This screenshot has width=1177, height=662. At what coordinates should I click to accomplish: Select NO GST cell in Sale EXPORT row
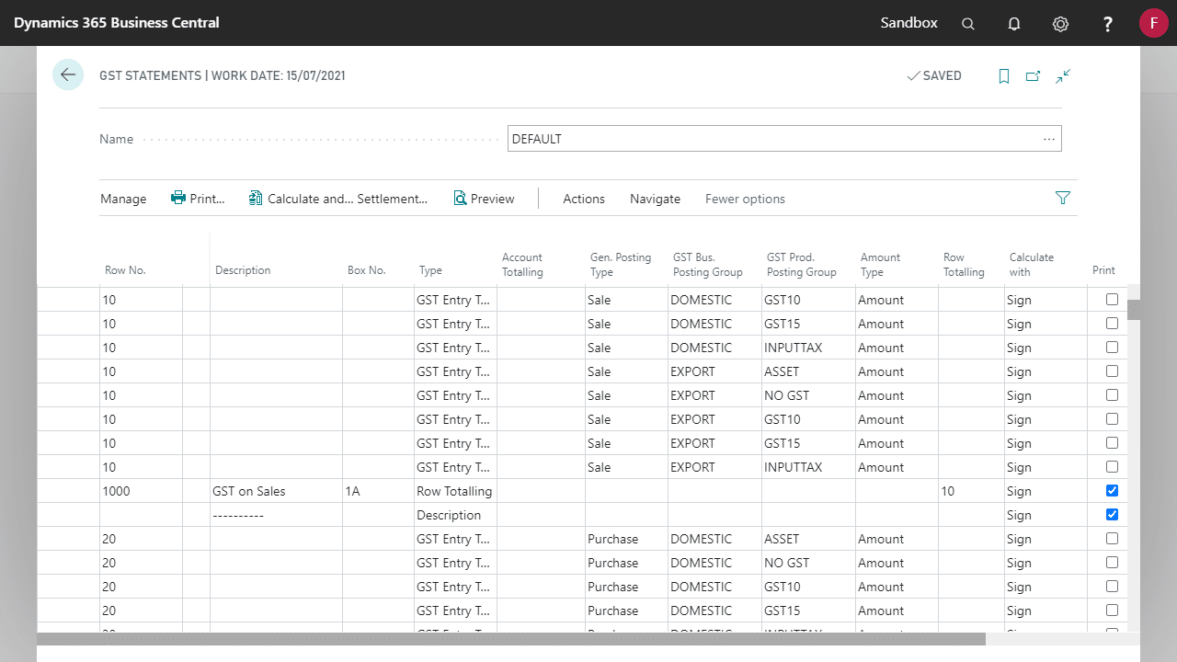808,395
